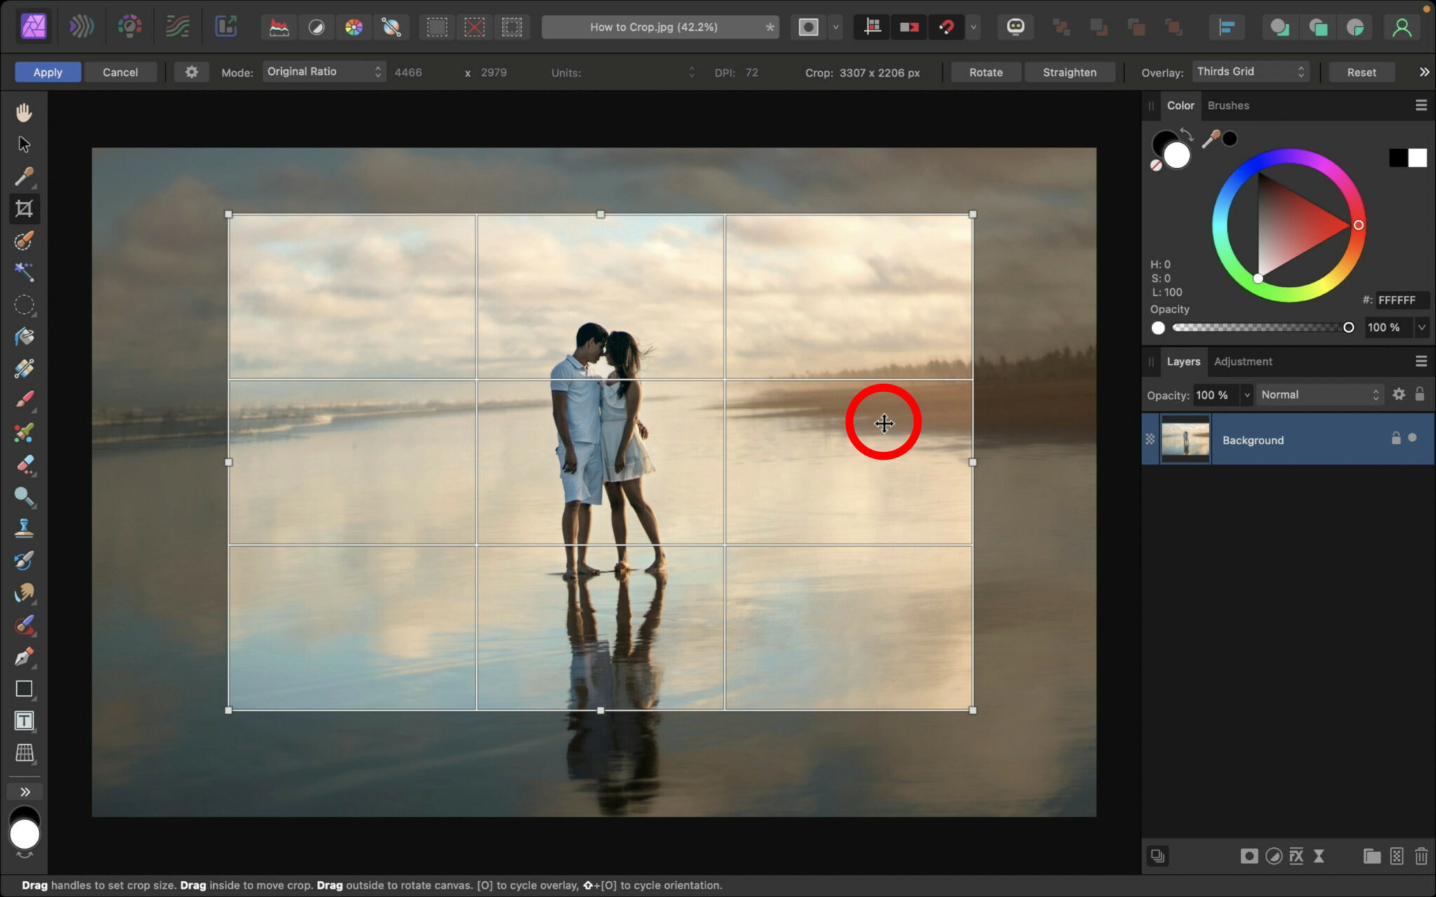Select the Flood Select magic wand tool

coord(24,273)
